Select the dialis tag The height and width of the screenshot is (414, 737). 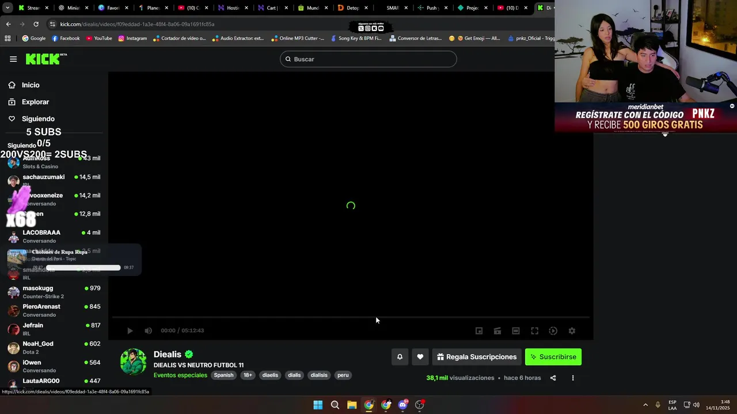(x=294, y=375)
